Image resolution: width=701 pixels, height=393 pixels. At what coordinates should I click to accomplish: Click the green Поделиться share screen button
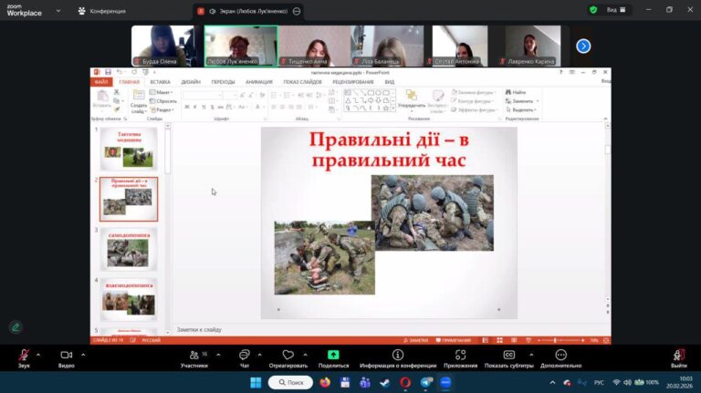pyautogui.click(x=333, y=357)
